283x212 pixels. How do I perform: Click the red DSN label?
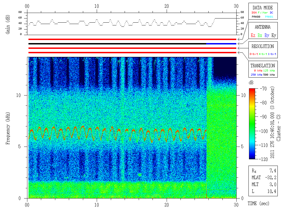[254, 13]
